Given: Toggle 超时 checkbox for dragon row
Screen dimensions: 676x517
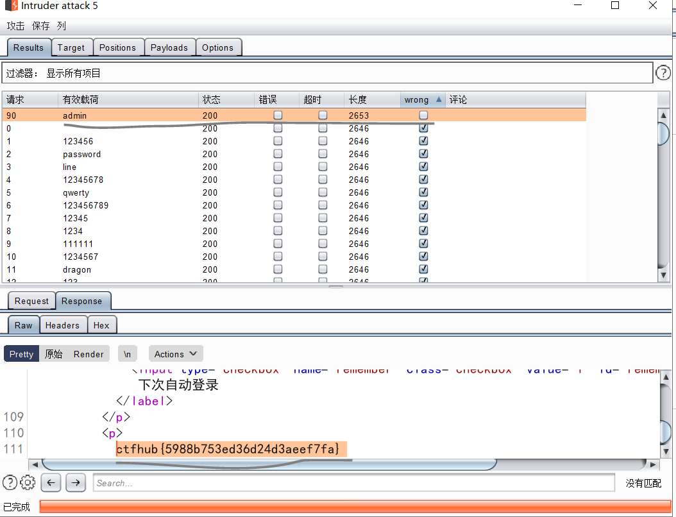Looking at the screenshot, I should pyautogui.click(x=323, y=269).
